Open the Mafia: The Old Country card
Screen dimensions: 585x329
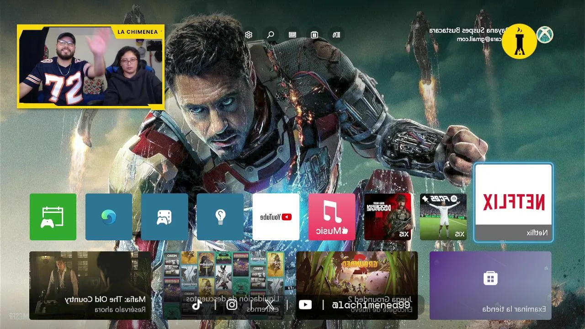click(90, 285)
